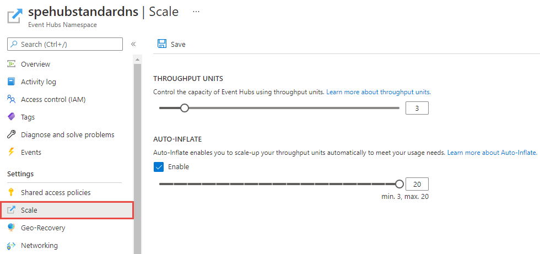Select Scale in the Settings menu
The height and width of the screenshot is (254, 540).
[x=29, y=210]
